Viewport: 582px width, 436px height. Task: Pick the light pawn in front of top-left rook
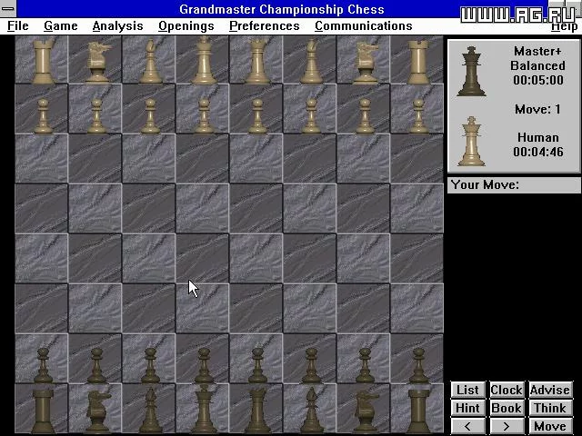click(43, 115)
